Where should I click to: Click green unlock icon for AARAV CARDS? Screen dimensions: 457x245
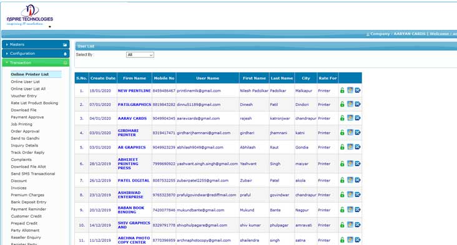tap(342, 118)
